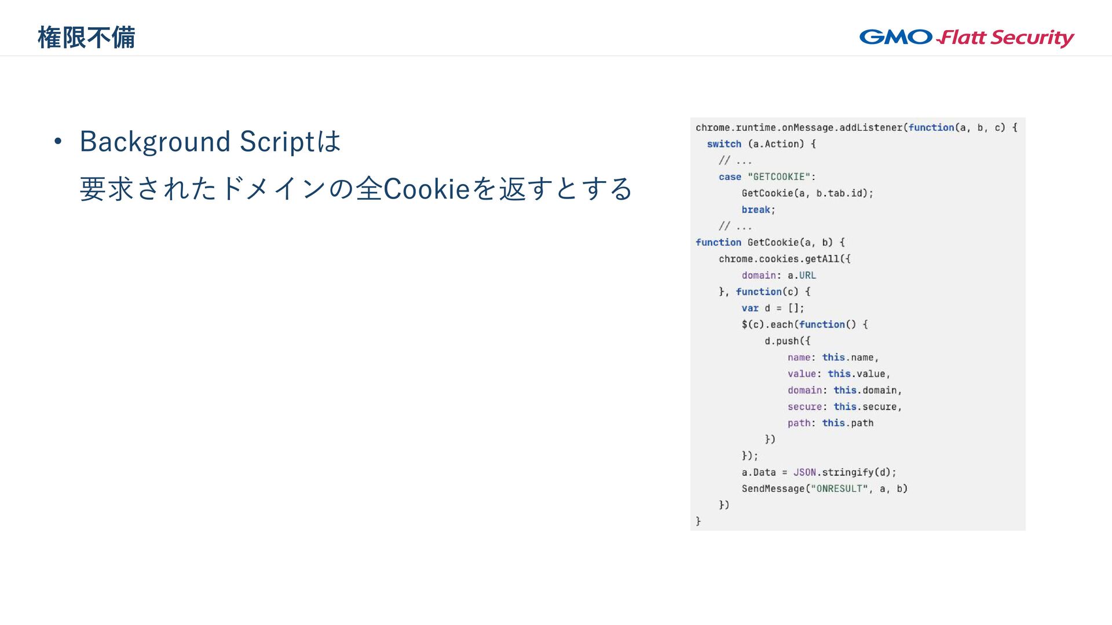Click the function GetCookie(a, b) definition
The height and width of the screenshot is (625, 1112).
(x=770, y=242)
